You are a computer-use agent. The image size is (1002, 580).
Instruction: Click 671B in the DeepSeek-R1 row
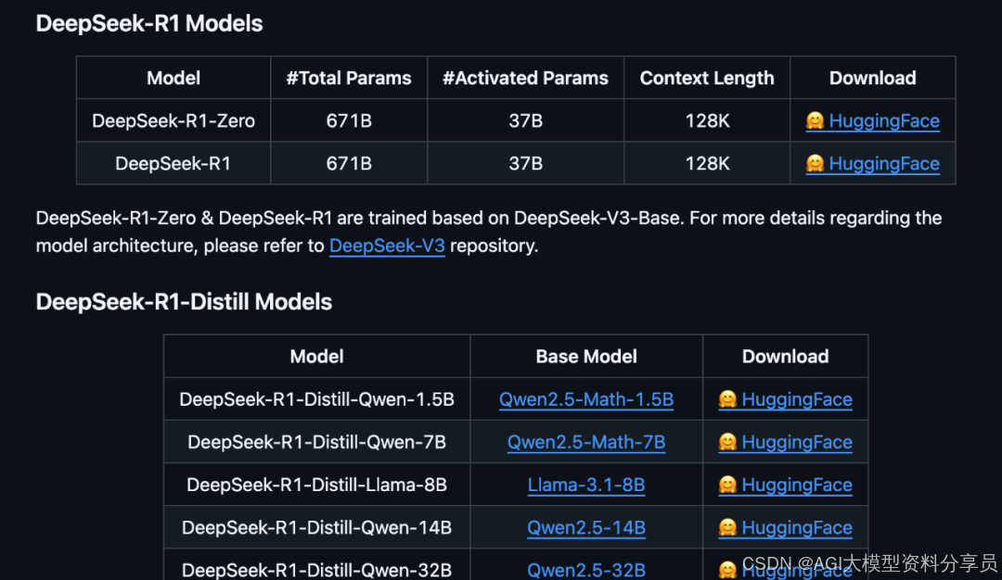(349, 163)
